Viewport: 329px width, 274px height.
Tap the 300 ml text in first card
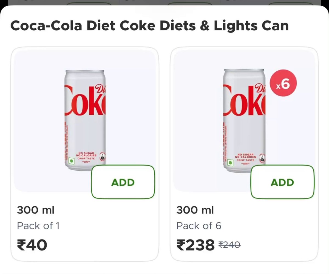click(x=36, y=210)
